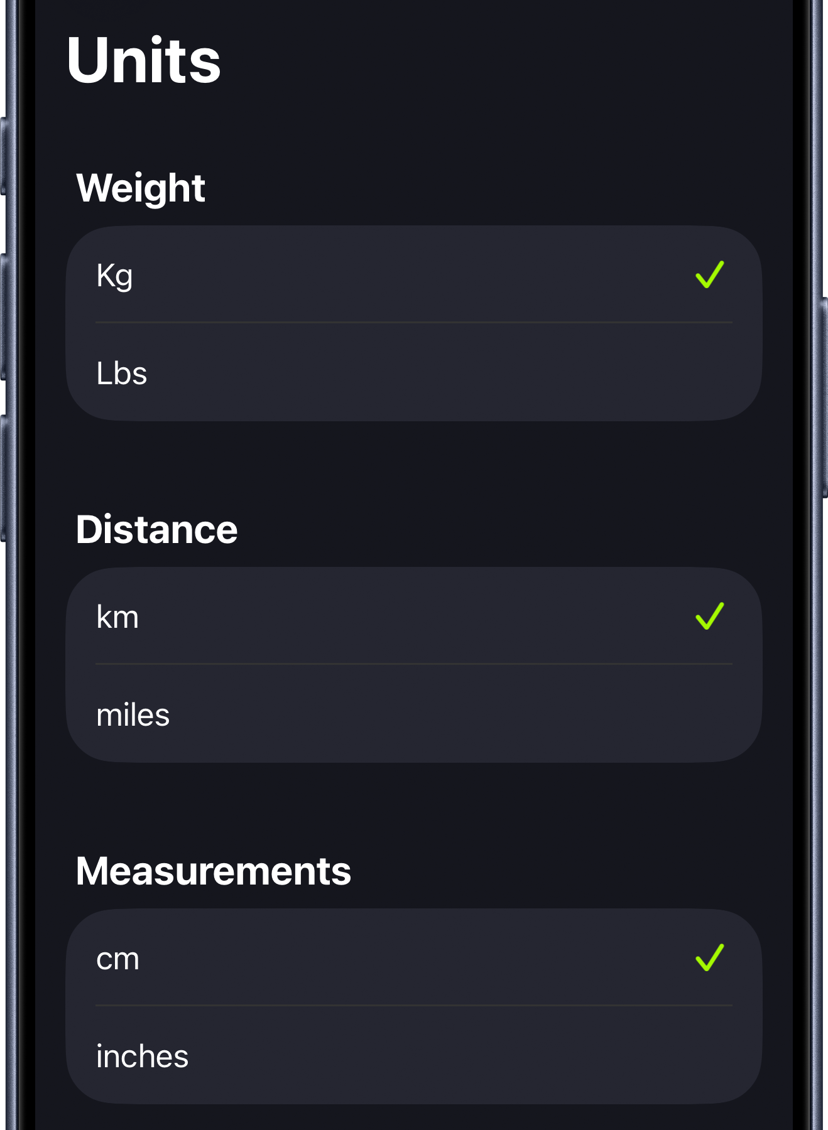This screenshot has width=828, height=1130.
Task: Click the Measurements section header
Action: pyautogui.click(x=214, y=870)
